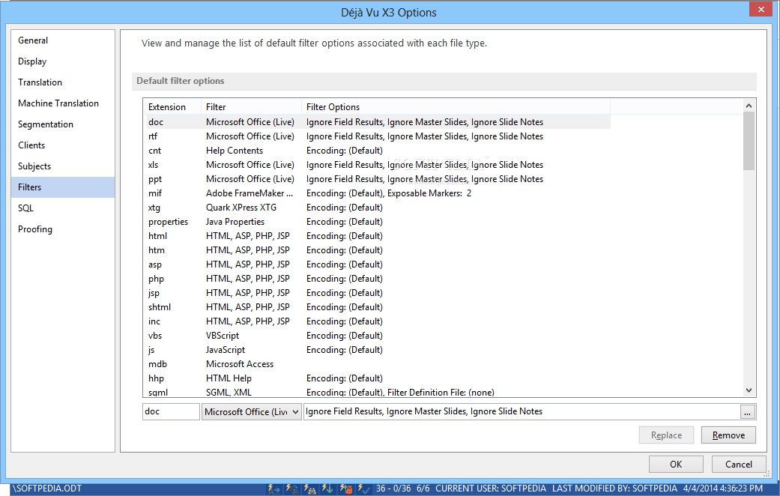The image size is (780, 496).
Task: Click the Replace button
Action: click(667, 435)
